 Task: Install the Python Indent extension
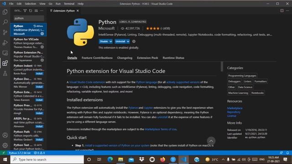pos(39,73)
